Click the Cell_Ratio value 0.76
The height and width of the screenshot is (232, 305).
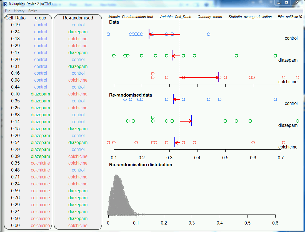16,198
